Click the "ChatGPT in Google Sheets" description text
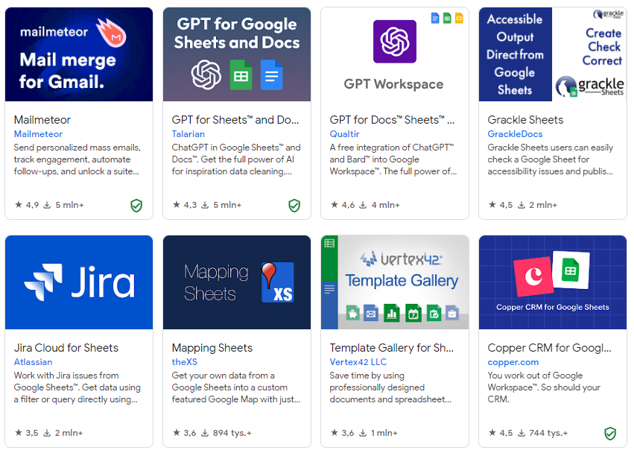Viewport: 634px width, 453px height. coord(236,159)
